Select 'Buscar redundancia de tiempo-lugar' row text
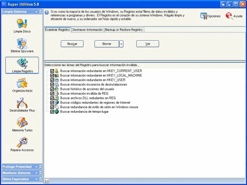The image size is (247, 185). tap(84, 112)
